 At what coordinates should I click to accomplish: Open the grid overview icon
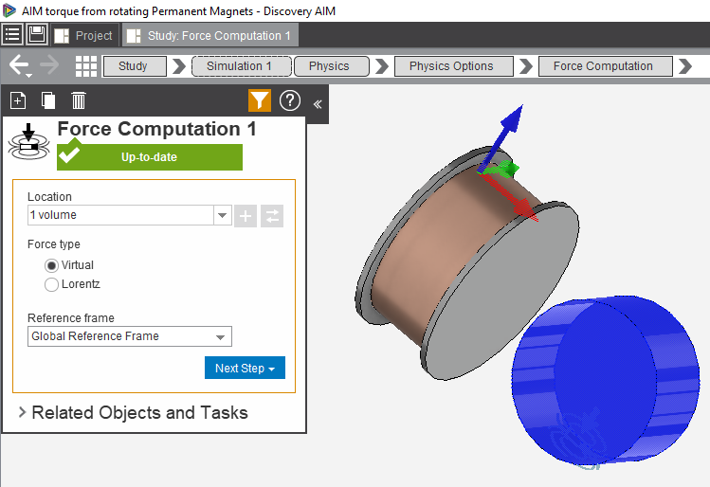pyautogui.click(x=86, y=66)
